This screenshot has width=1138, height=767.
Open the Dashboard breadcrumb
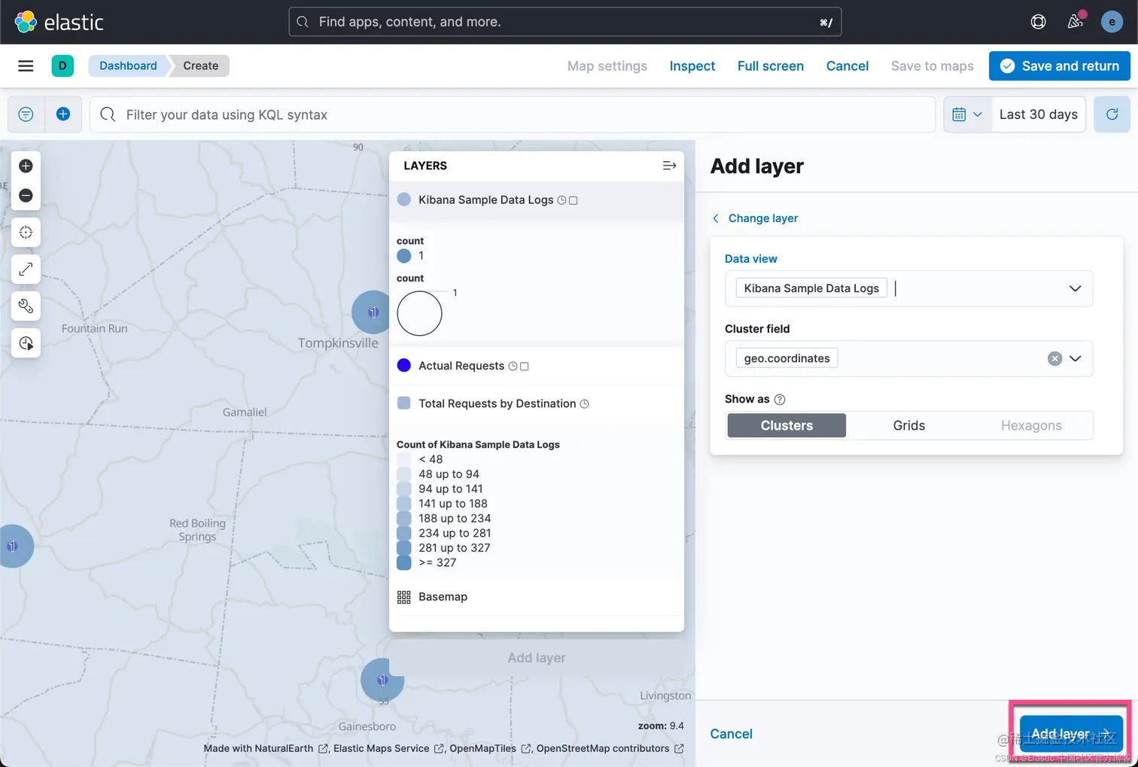coord(128,66)
